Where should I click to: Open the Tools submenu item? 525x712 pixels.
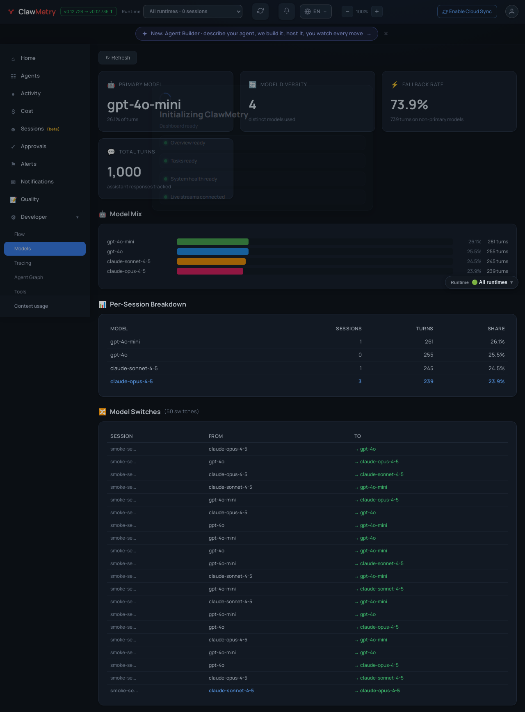click(45, 292)
